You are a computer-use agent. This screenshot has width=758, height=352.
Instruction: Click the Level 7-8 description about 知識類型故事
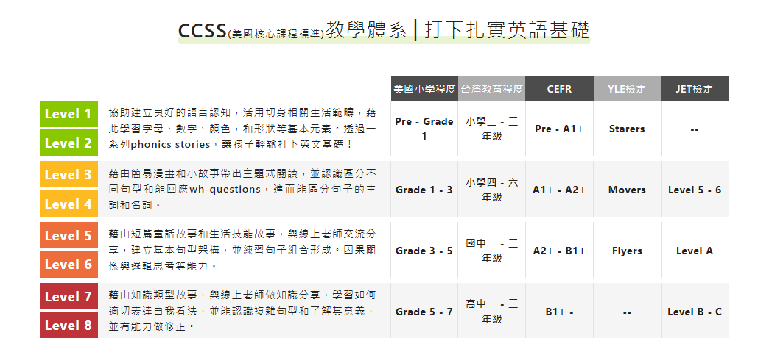(x=242, y=311)
